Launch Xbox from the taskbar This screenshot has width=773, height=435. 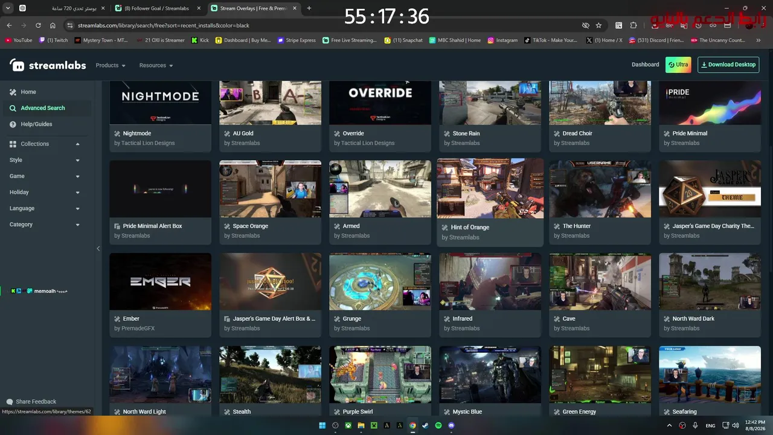pos(348,425)
